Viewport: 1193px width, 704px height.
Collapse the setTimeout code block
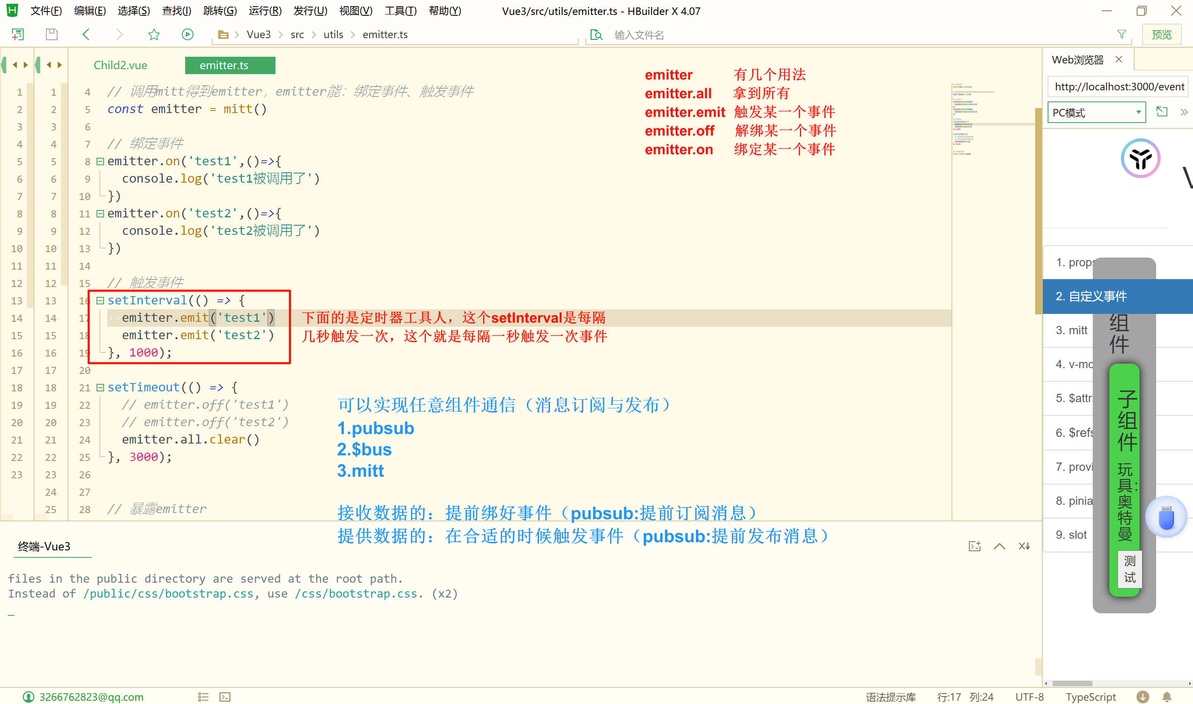[x=100, y=388]
